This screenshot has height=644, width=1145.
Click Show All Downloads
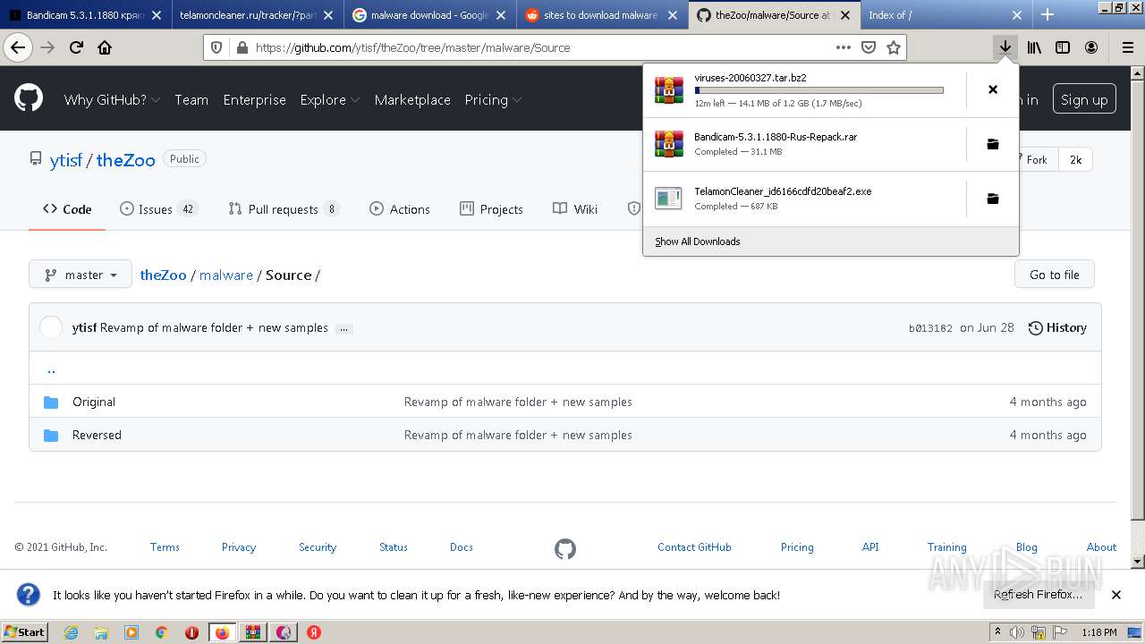tap(698, 241)
